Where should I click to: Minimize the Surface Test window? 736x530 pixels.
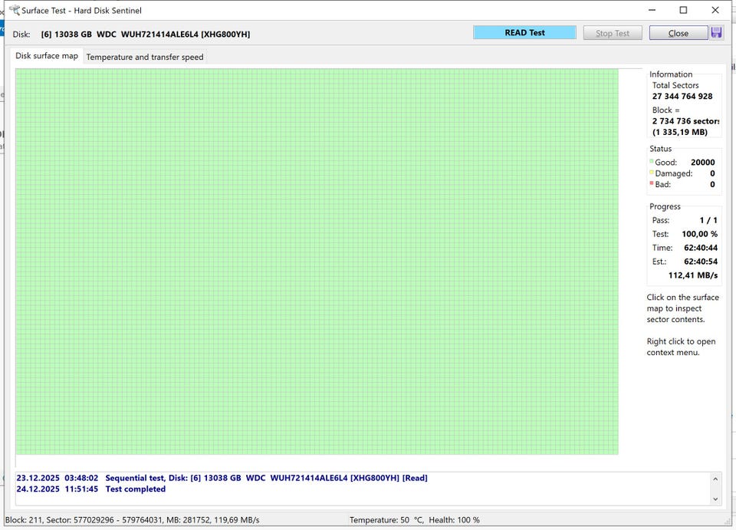point(652,10)
